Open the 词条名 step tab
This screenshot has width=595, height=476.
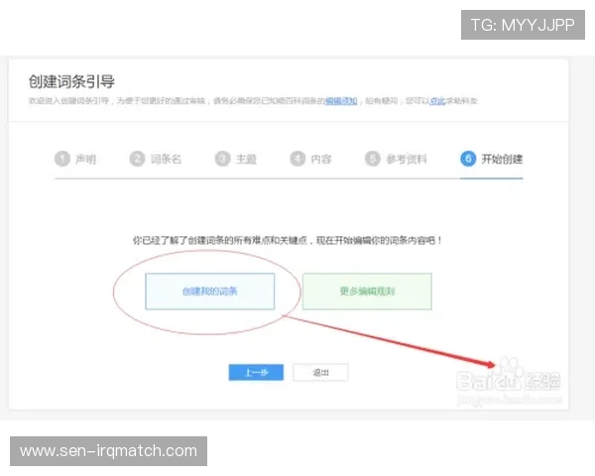point(156,159)
